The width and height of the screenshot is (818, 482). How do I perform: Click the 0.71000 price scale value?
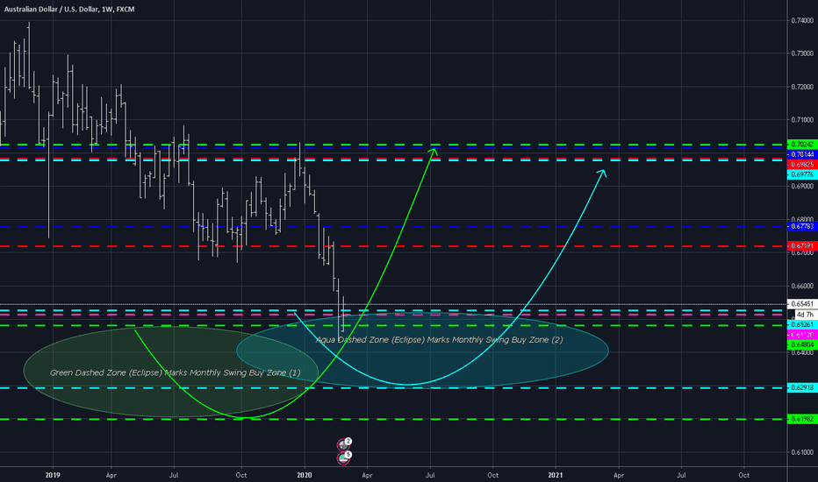click(x=802, y=120)
